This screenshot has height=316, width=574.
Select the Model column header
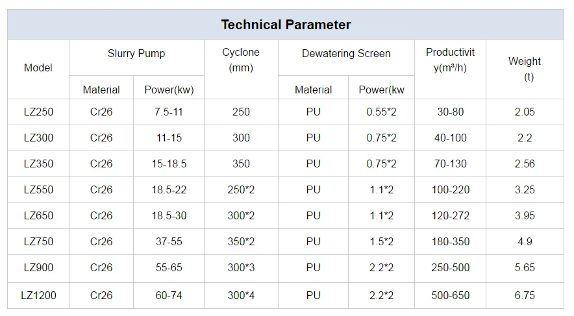click(x=38, y=69)
